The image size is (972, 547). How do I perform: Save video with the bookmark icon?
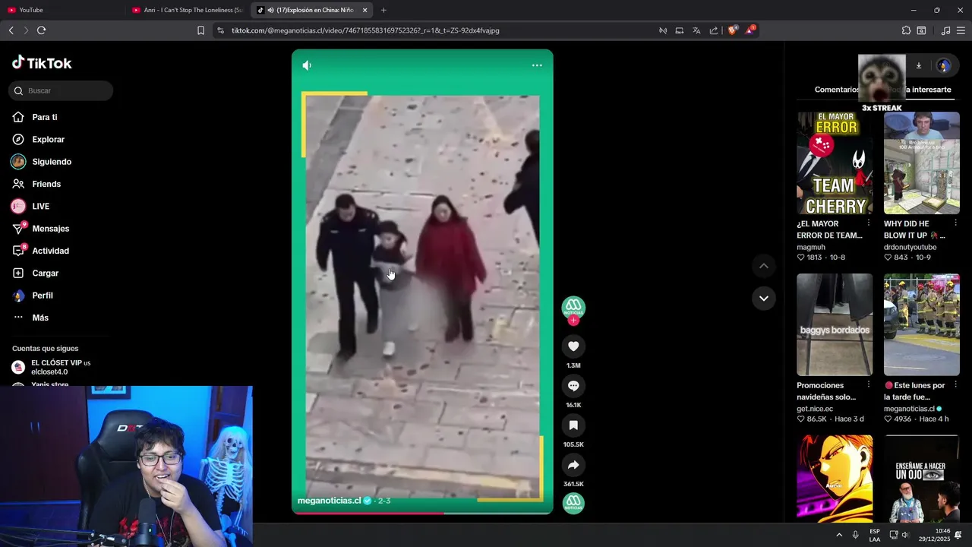pos(573,425)
